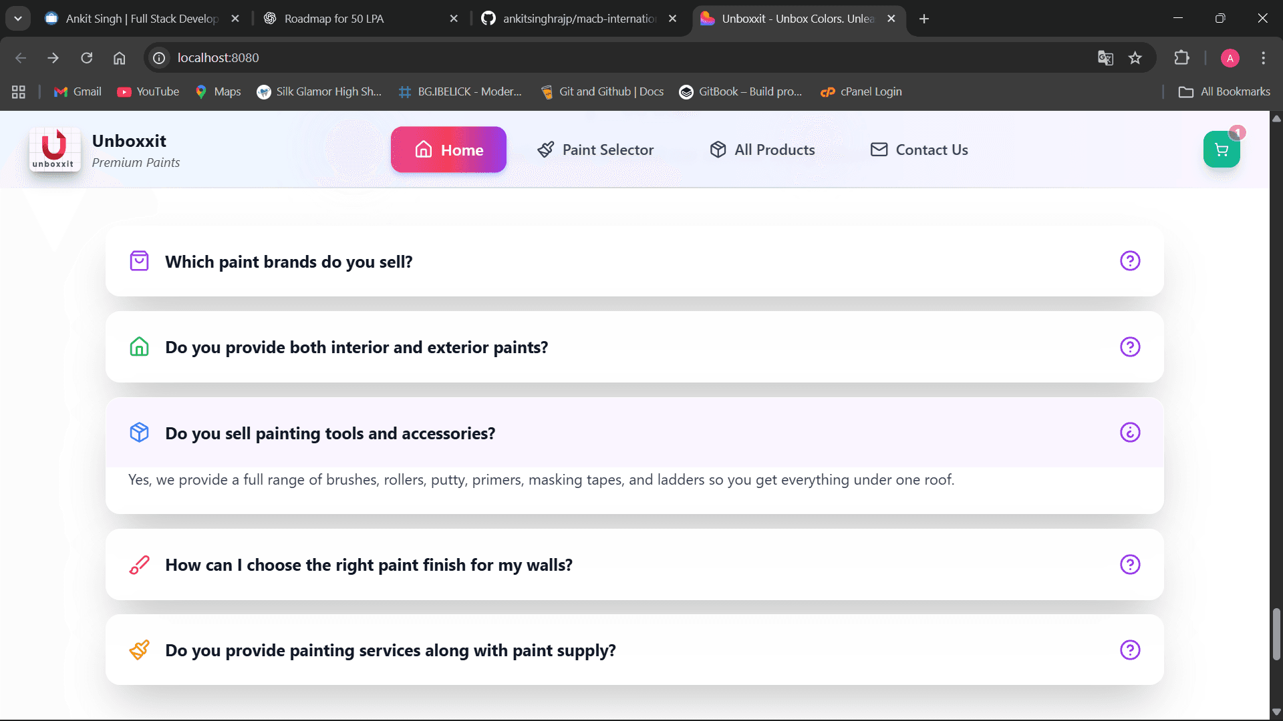Open the browser Extensions puzzle icon
The width and height of the screenshot is (1283, 721).
1181,58
